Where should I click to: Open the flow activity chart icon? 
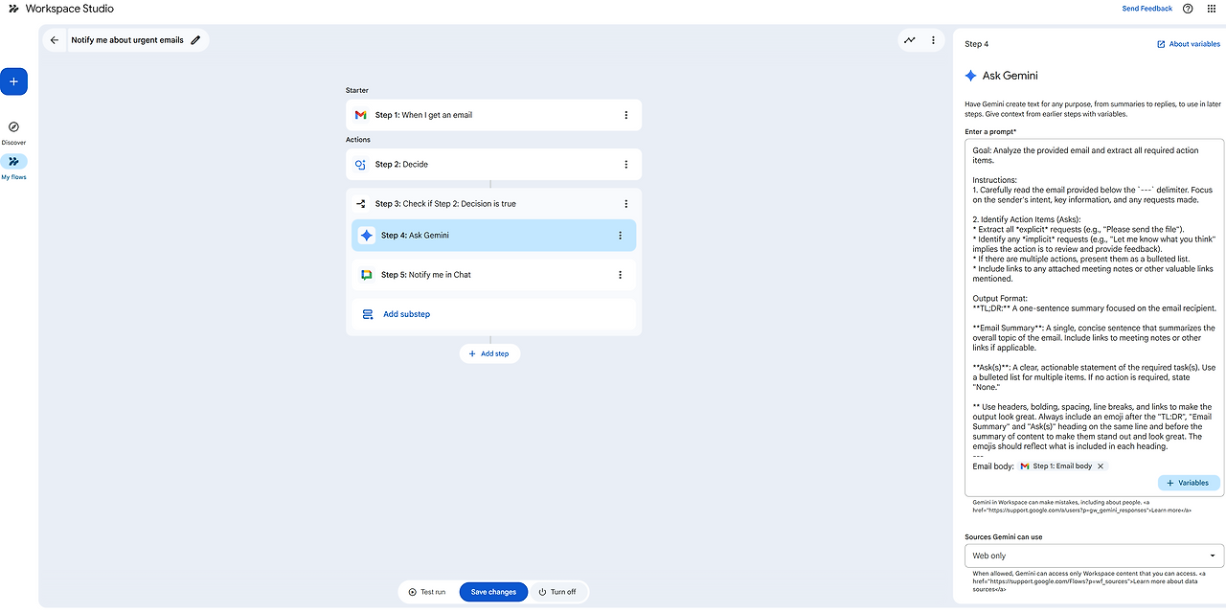click(x=909, y=40)
